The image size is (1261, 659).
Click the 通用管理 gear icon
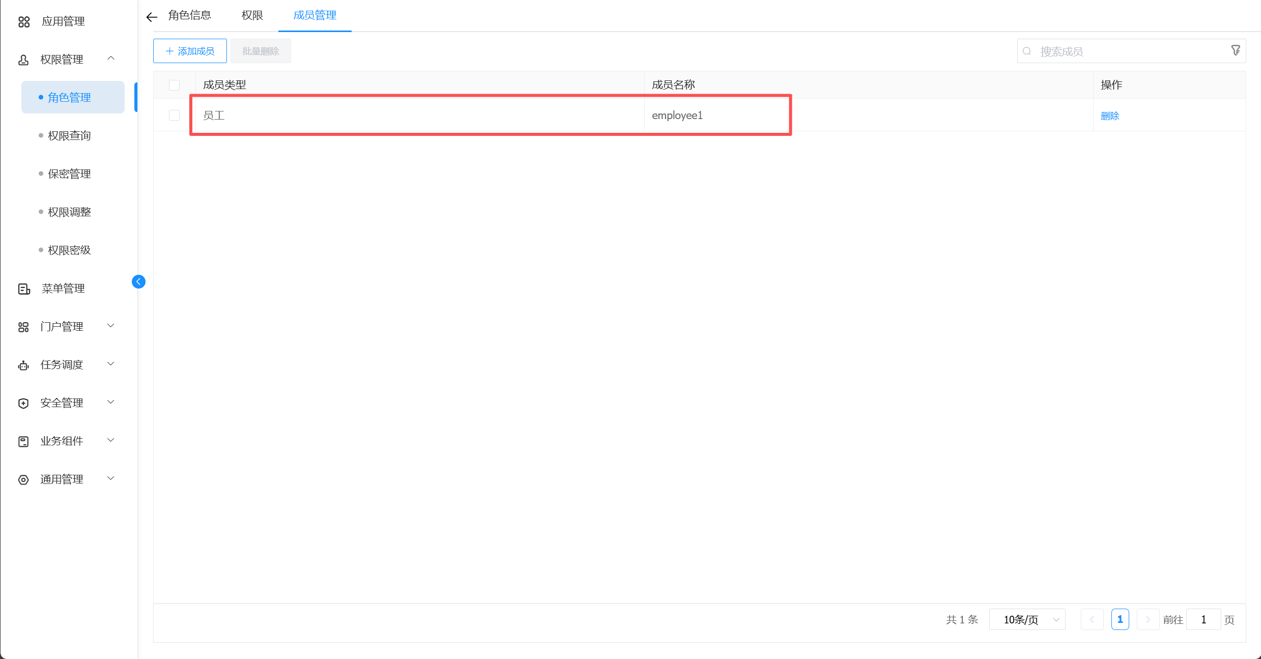click(x=23, y=480)
